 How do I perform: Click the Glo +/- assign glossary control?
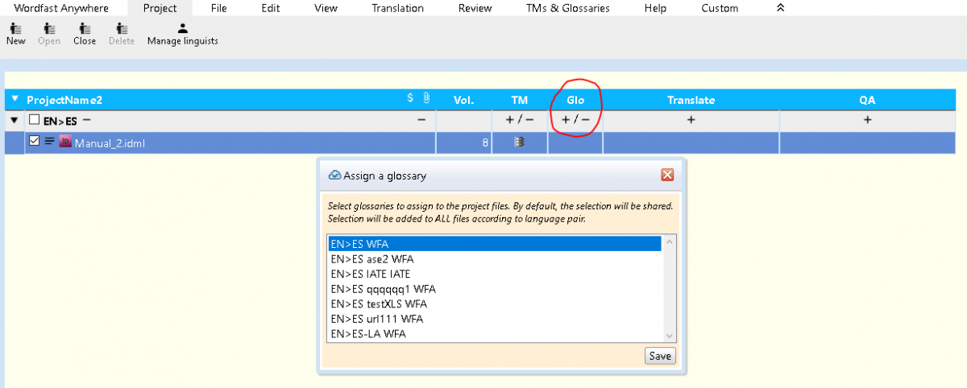coord(575,120)
